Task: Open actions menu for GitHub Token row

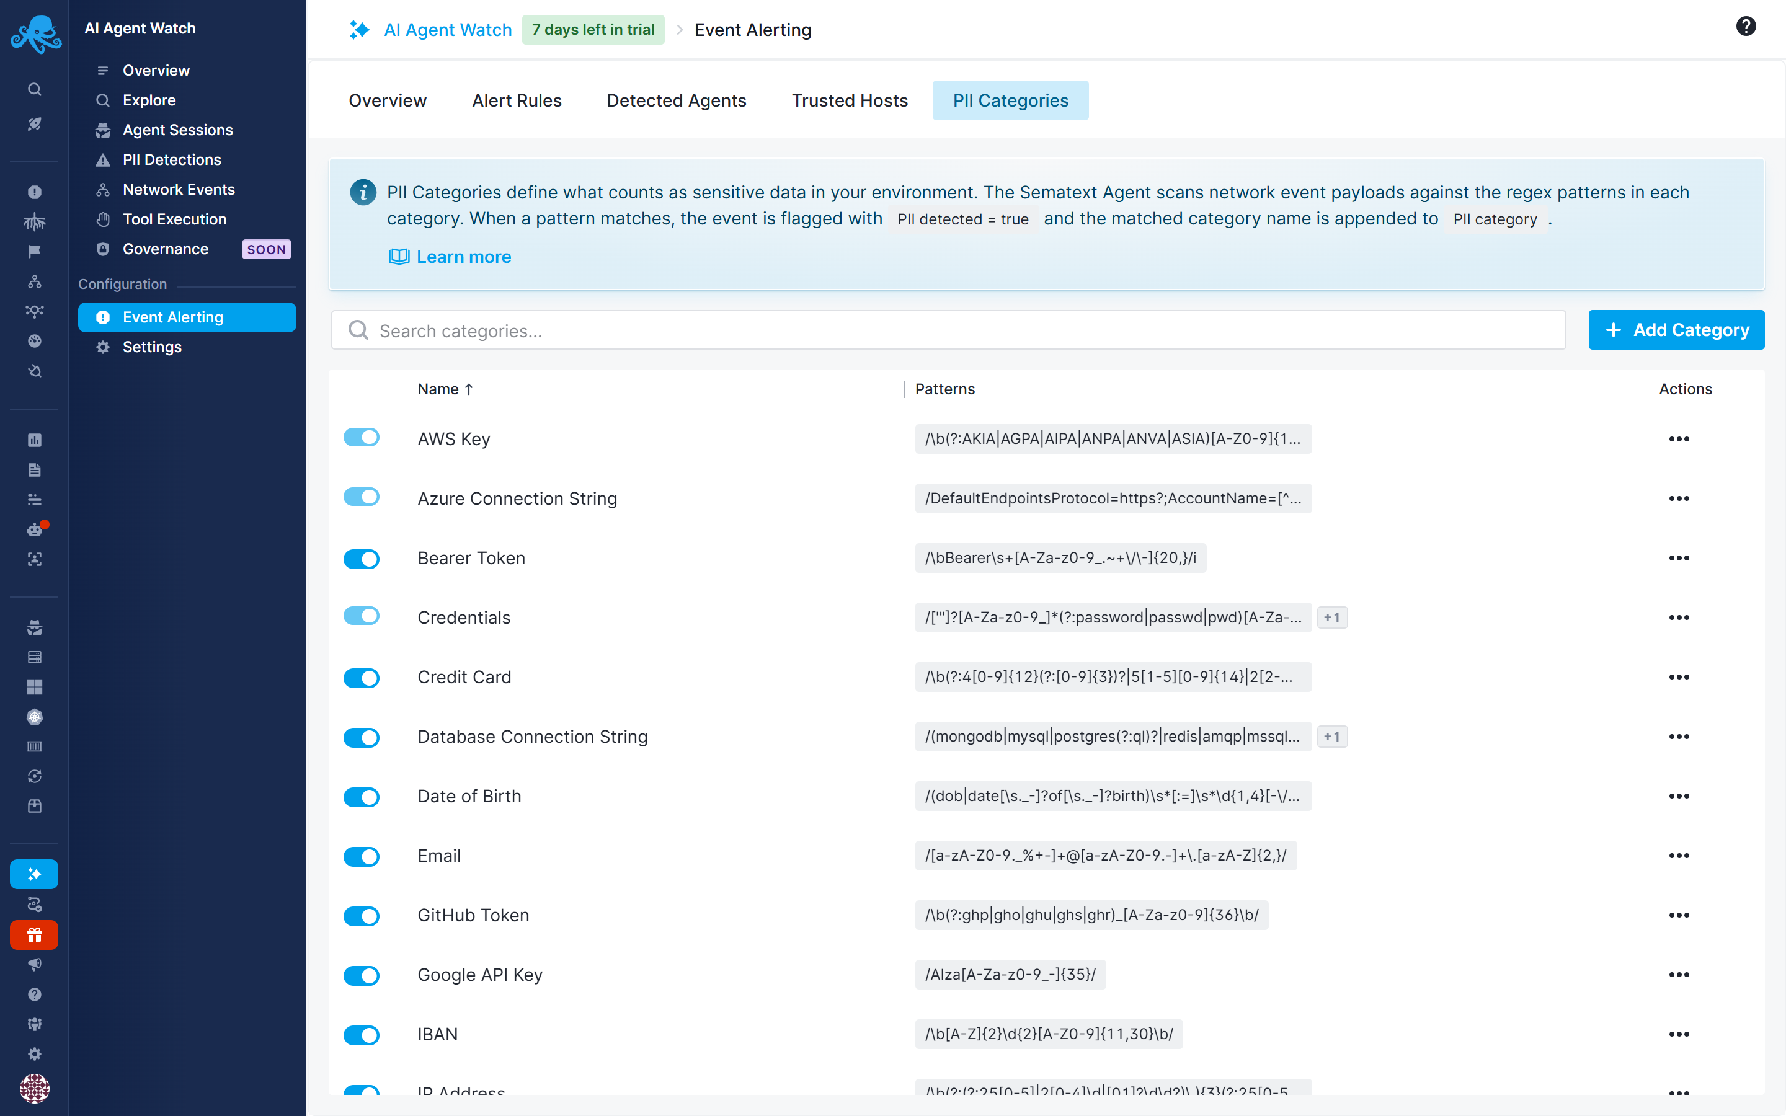Action: click(x=1678, y=915)
